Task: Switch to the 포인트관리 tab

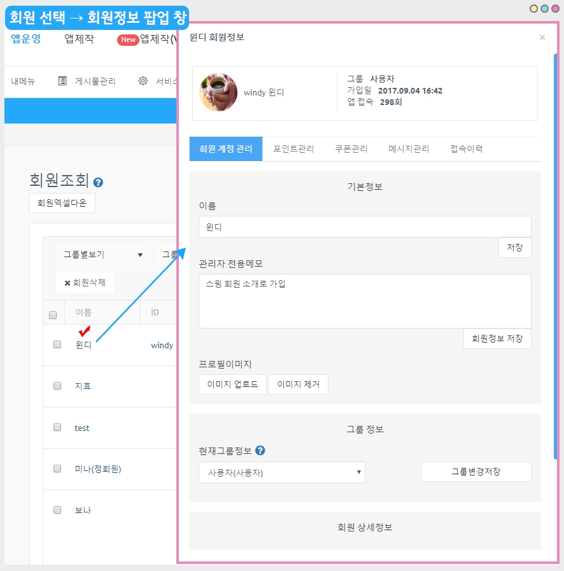Action: coord(293,149)
